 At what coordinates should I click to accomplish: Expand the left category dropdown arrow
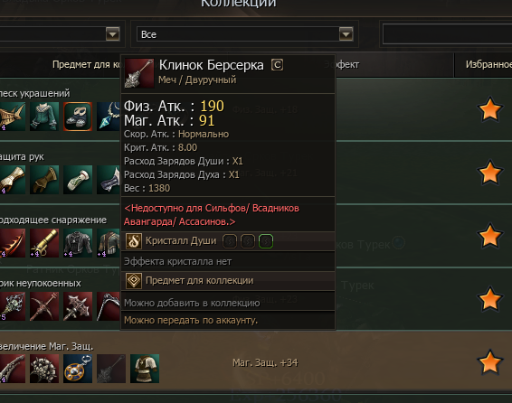pyautogui.click(x=113, y=34)
